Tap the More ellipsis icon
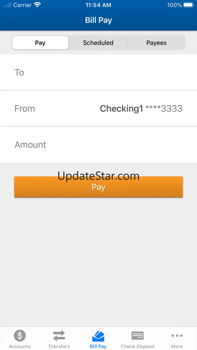The height and width of the screenshot is (350, 197). 177,336
